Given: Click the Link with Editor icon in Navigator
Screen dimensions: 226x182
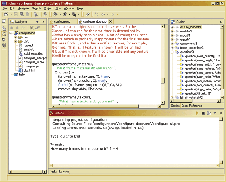Looking at the screenshot, I should tap(38, 28).
